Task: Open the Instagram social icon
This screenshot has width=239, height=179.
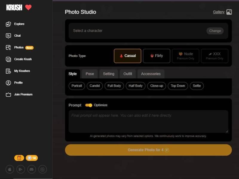Action: point(42,169)
